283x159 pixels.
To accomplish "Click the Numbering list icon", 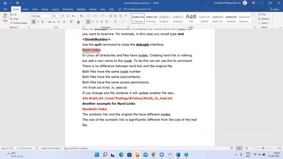I will point(96,16).
